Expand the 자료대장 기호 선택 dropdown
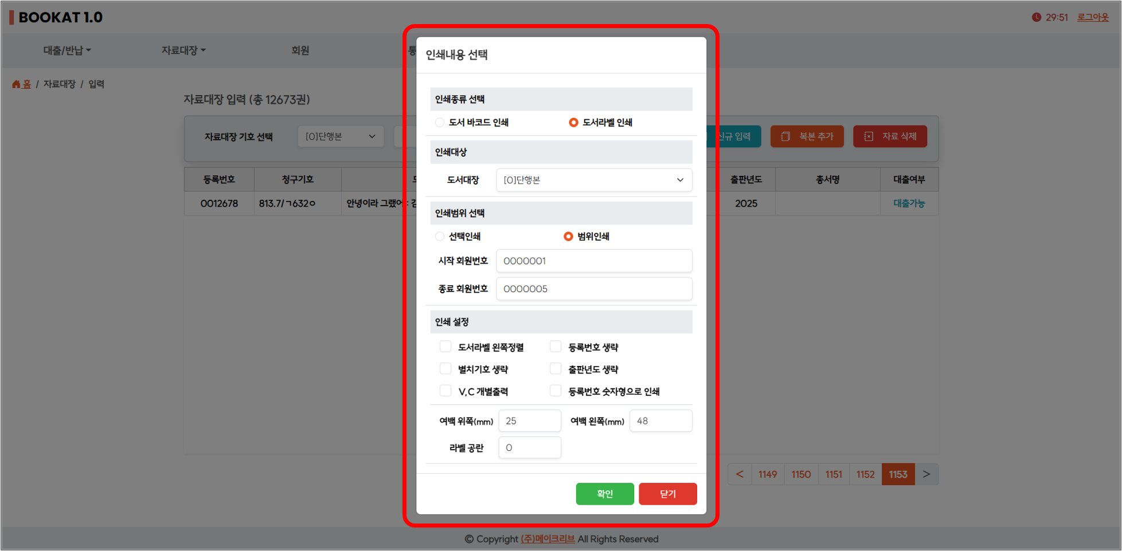This screenshot has width=1122, height=551. (340, 136)
